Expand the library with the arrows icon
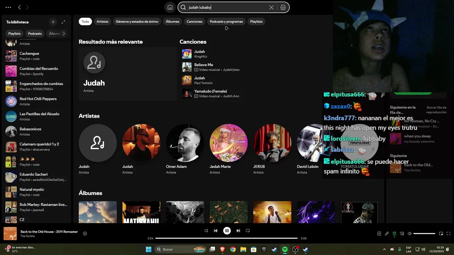The height and width of the screenshot is (255, 454). coord(63,22)
